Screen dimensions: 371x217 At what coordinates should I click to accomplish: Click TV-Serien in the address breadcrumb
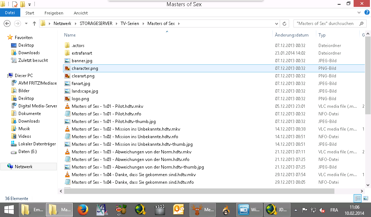coord(130,24)
